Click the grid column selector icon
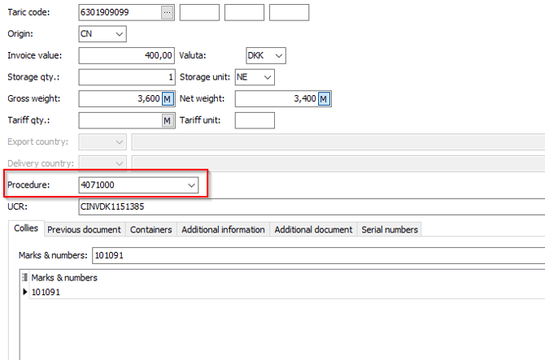This screenshot has height=360, width=545. click(24, 278)
